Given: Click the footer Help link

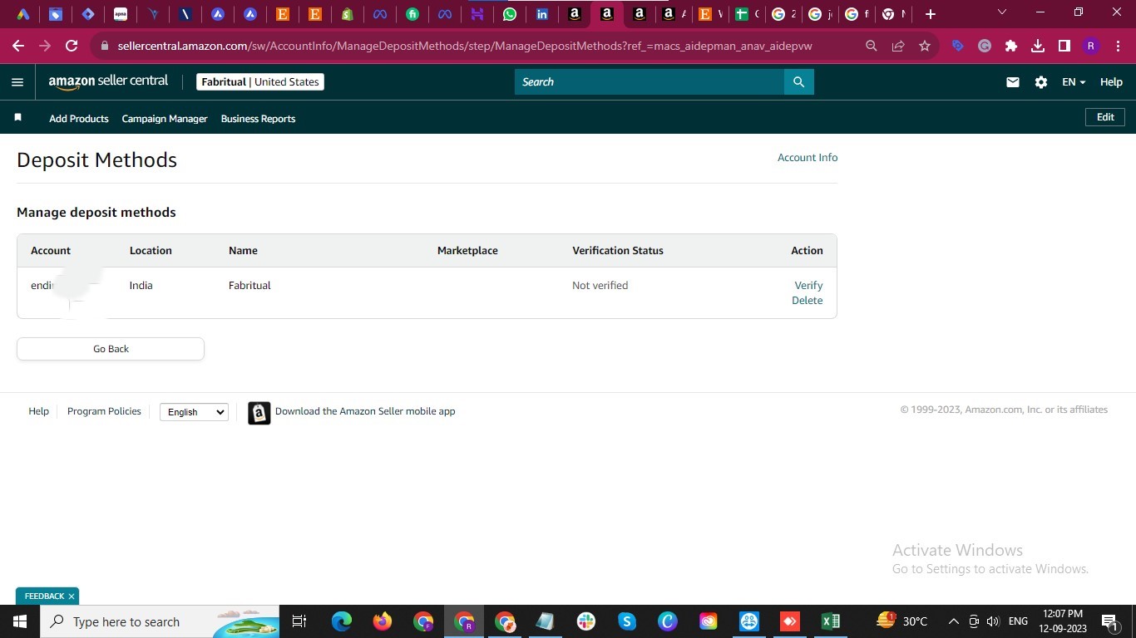Looking at the screenshot, I should [x=39, y=411].
